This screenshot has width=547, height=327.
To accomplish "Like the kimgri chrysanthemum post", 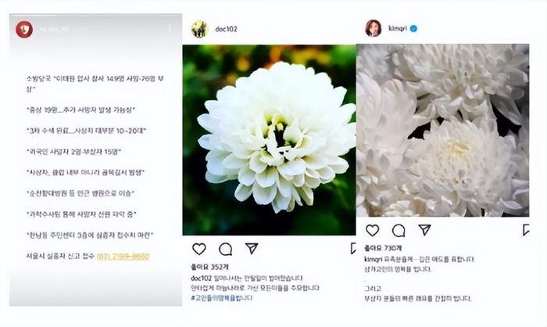I will point(372,230).
